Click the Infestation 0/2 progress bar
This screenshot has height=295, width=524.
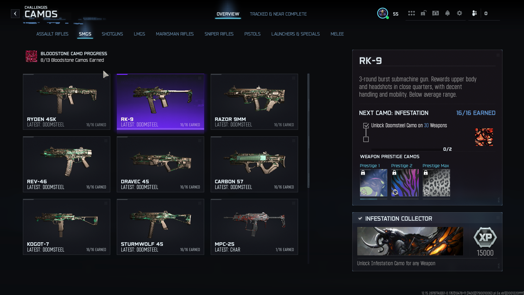(x=407, y=149)
